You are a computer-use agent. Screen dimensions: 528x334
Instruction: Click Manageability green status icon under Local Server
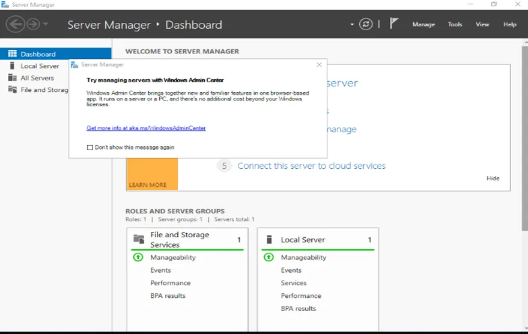click(x=269, y=257)
